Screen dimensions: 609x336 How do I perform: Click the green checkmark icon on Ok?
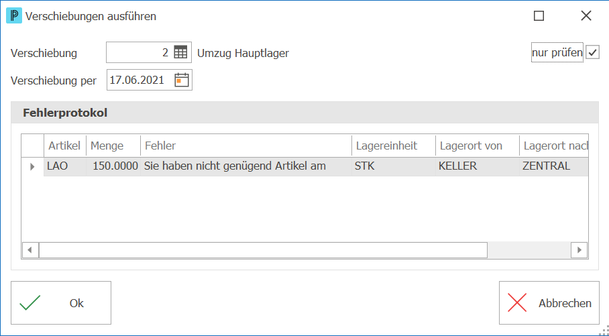pyautogui.click(x=30, y=303)
